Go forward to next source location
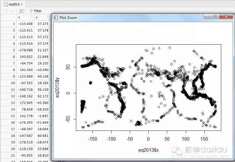Screen dimensions: 235x162 (x=12, y=11)
